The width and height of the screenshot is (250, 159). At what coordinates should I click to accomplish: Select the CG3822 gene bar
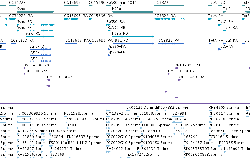pyautogui.click(x=169, y=6)
